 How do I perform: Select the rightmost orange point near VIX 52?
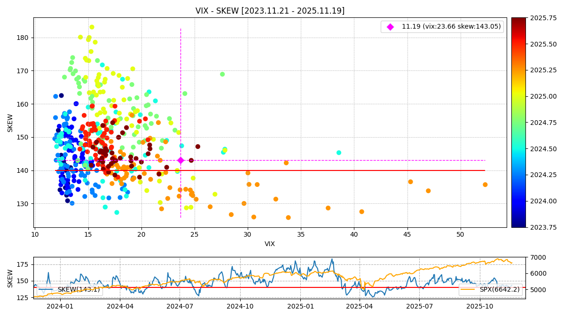[x=485, y=185]
